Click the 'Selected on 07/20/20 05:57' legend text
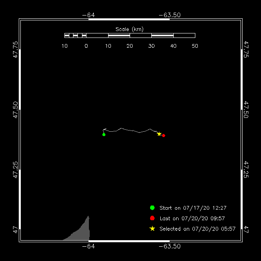Viewport: 261px width, 261px height. click(x=197, y=229)
